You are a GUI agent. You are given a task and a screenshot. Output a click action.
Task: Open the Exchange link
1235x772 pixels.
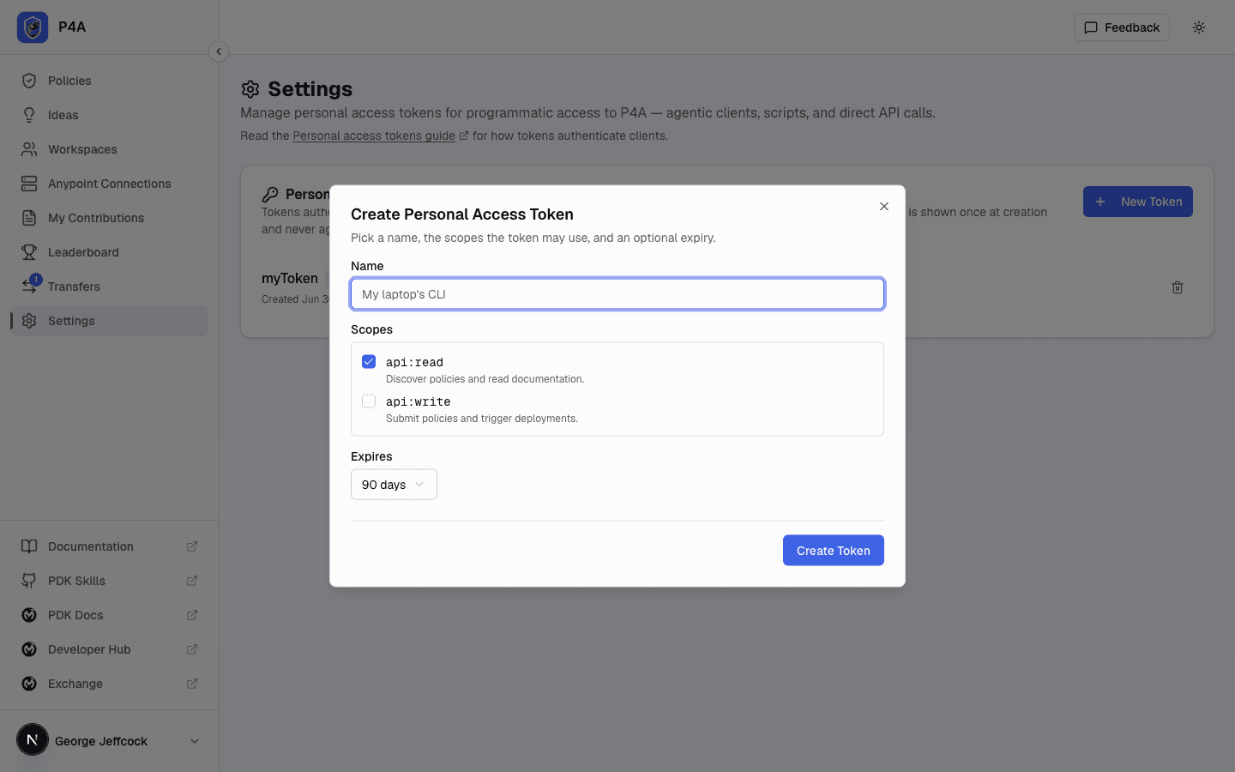(110, 684)
